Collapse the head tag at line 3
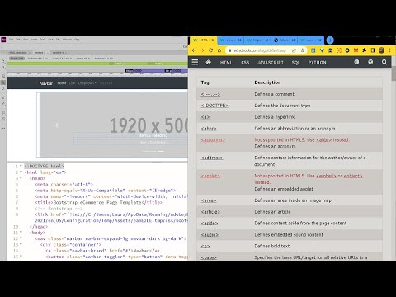Image resolution: width=396 pixels, height=297 pixels. click(21, 178)
